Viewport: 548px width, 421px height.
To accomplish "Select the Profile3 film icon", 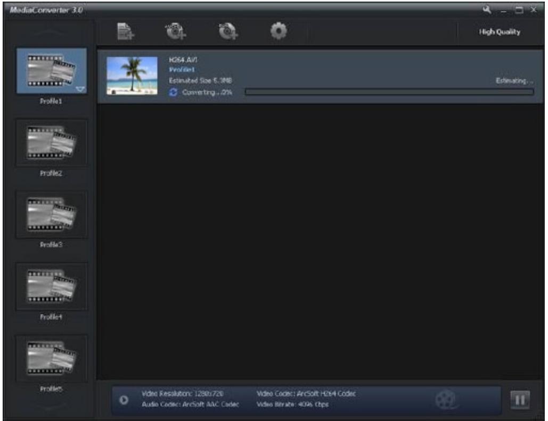I will [51, 215].
